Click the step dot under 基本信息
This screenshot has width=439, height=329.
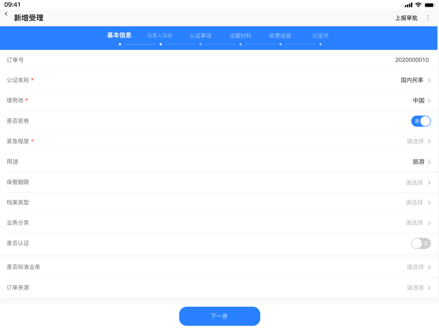pyautogui.click(x=120, y=44)
